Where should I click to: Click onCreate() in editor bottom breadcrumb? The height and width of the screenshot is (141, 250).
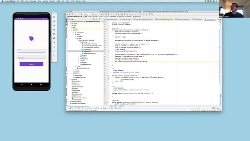pos(121,106)
